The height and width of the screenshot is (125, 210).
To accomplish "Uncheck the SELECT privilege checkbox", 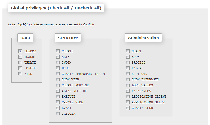I will (x=20, y=51).
